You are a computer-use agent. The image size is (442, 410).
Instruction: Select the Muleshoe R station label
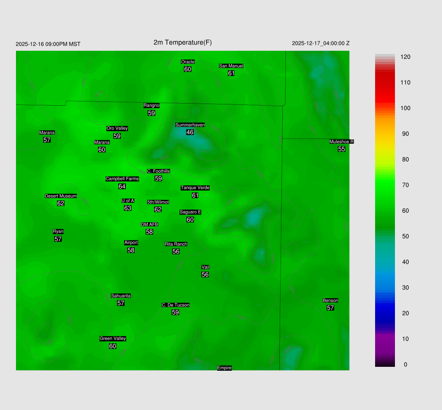coord(341,142)
